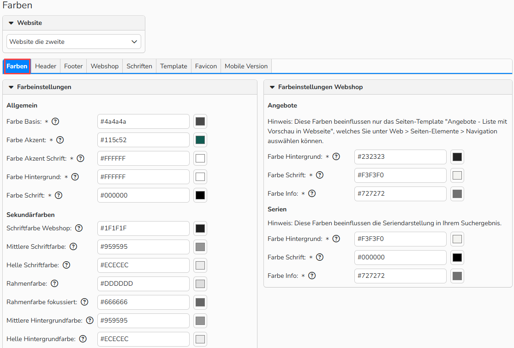The height and width of the screenshot is (348, 514).
Task: Click help icon for Angebote Farbe Schrift
Action: (320, 175)
